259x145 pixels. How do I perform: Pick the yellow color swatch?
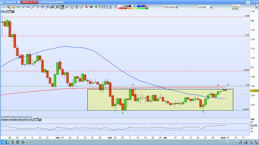[x=134, y=8]
